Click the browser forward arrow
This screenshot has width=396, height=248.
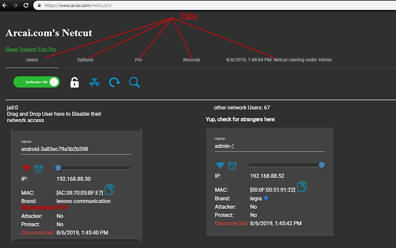[15, 5]
